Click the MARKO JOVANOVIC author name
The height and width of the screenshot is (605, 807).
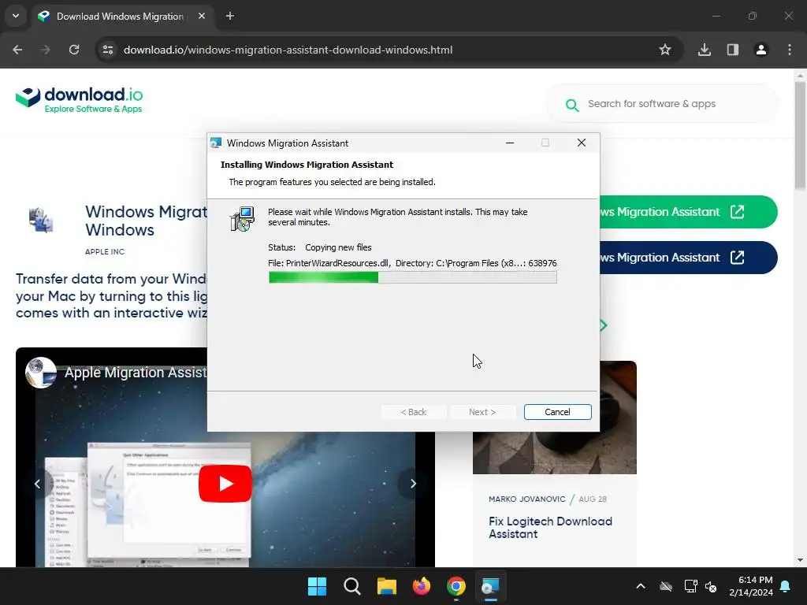526,499
